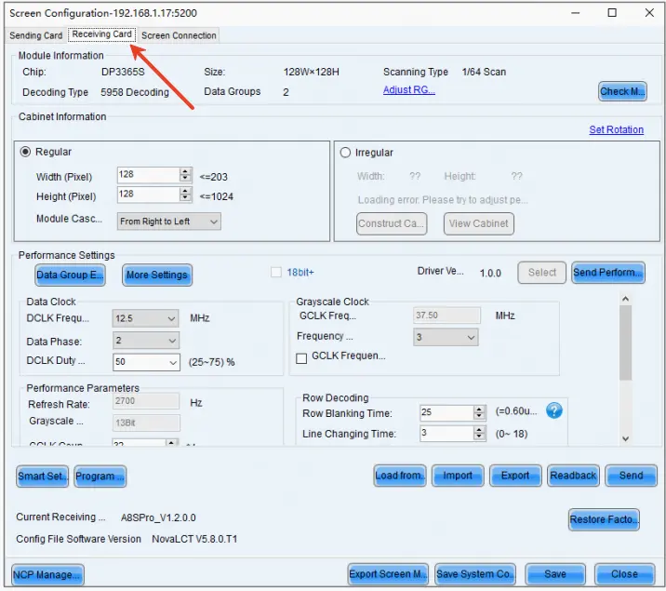Decrease Height (Pixel) with spinner down arrow

tap(185, 199)
